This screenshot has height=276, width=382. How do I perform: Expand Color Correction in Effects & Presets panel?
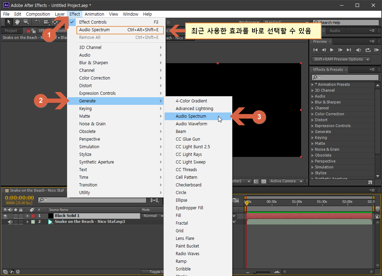pos(312,114)
